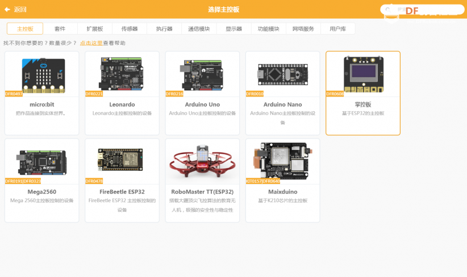
Task: Click the Arduino Nano title text
Action: (282, 104)
